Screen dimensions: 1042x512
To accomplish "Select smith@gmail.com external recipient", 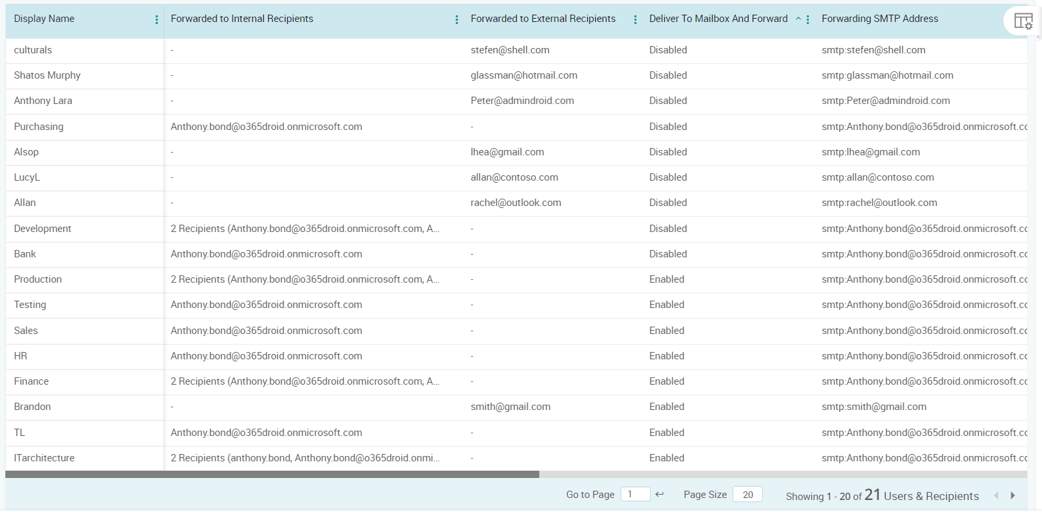I will (511, 407).
